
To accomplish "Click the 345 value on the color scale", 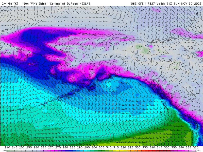I will [x=160, y=147].
